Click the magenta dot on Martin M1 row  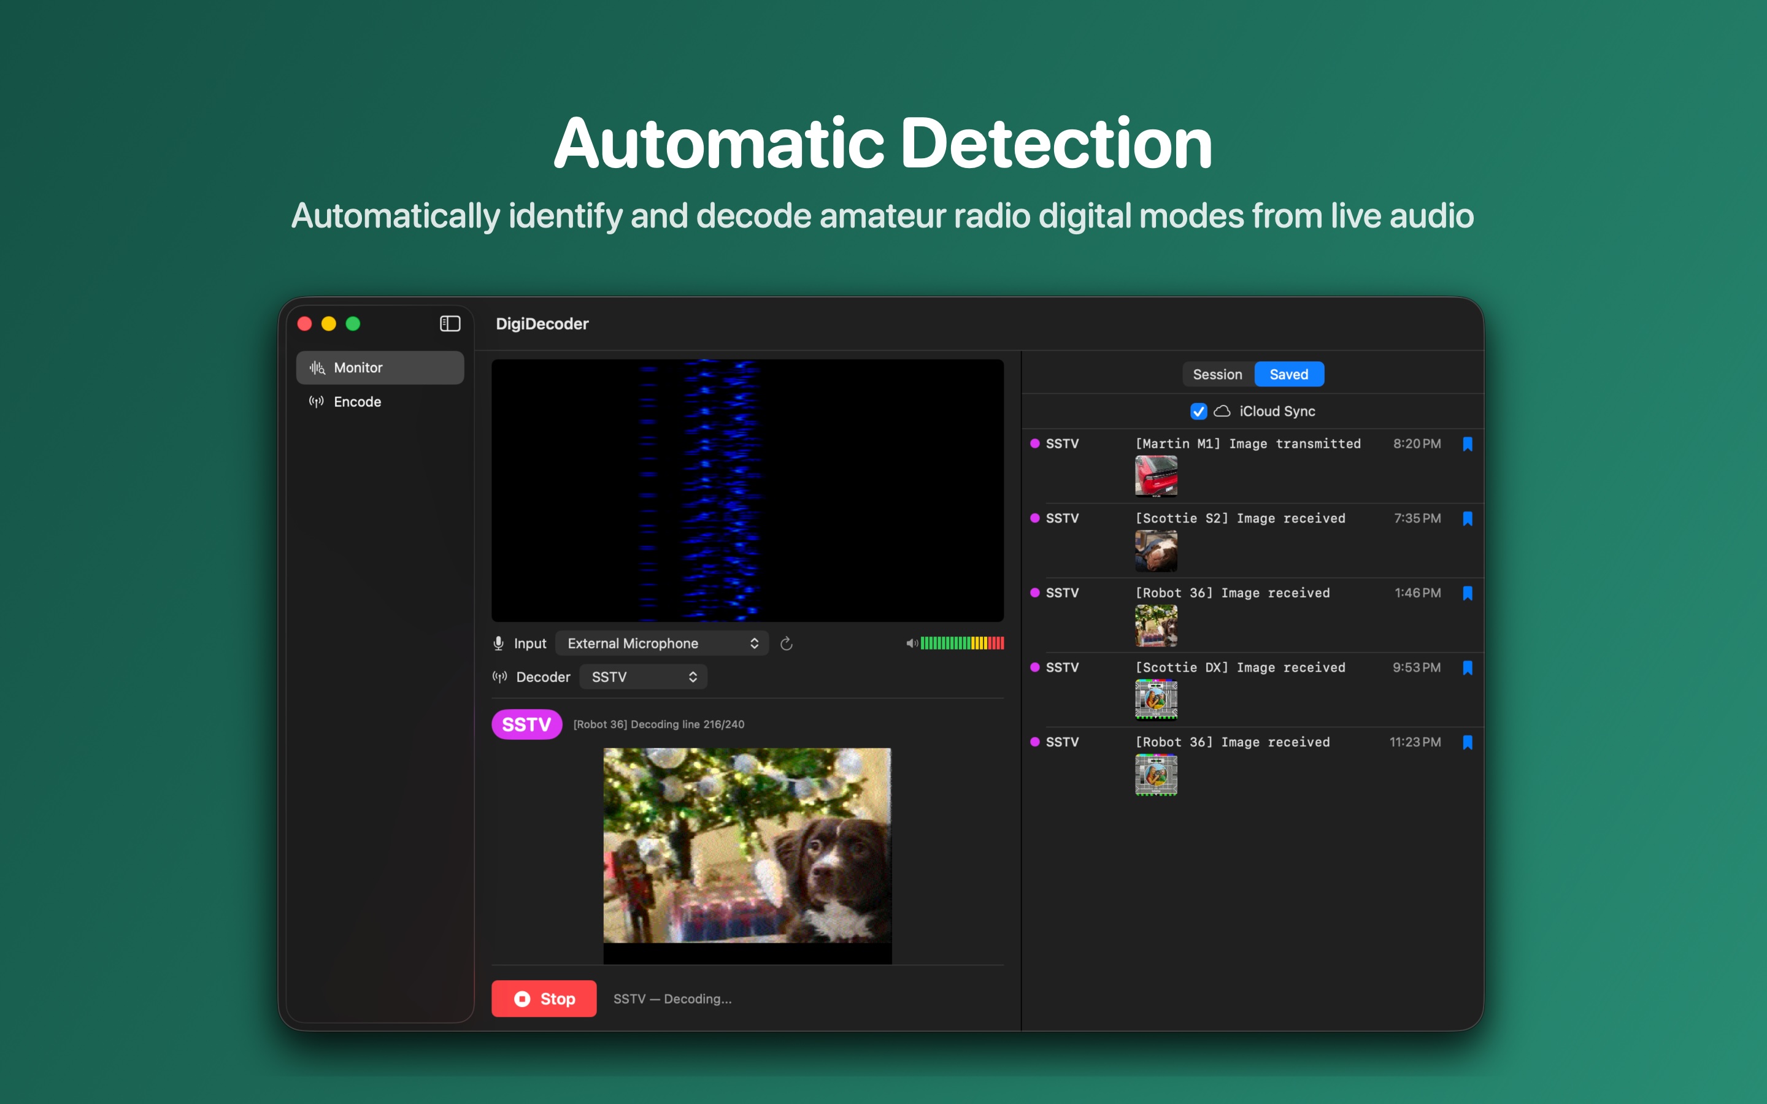pos(1034,443)
